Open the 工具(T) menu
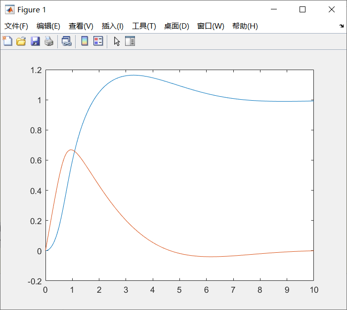The height and width of the screenshot is (310, 347). pos(144,26)
